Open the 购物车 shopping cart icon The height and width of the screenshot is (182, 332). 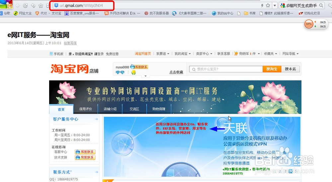236,54
